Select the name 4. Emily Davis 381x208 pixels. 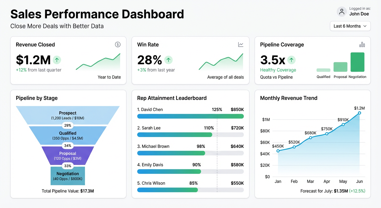click(x=150, y=165)
